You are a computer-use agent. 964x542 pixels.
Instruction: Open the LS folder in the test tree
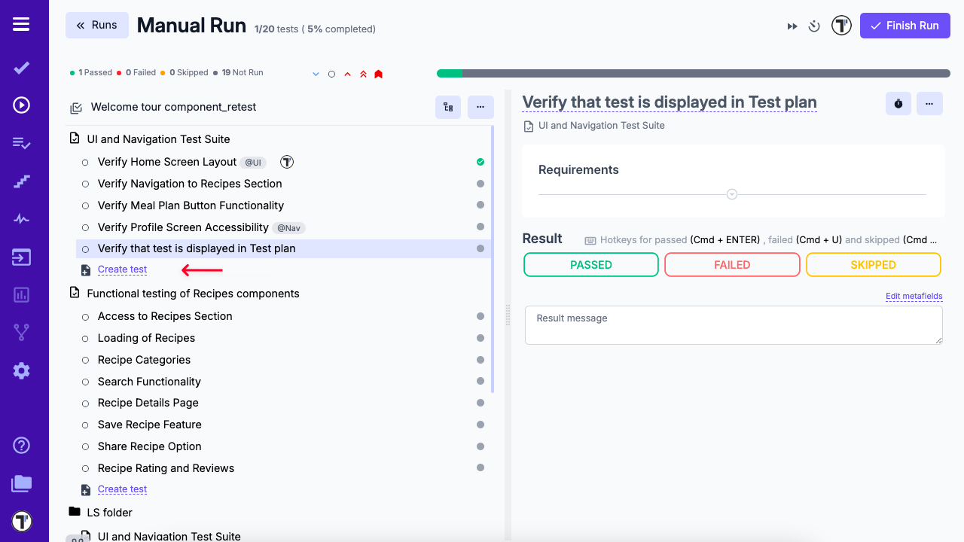tap(110, 512)
